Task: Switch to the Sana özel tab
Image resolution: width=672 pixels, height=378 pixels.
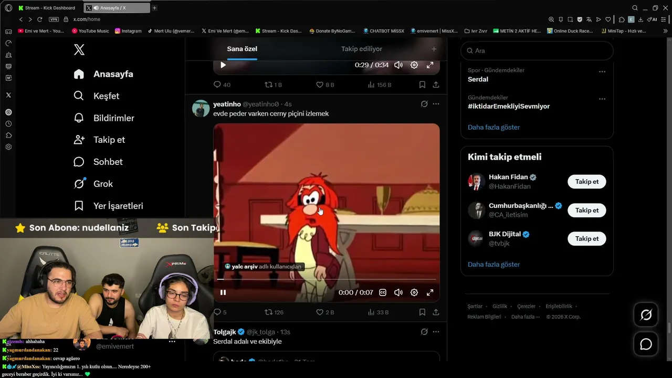Action: (242, 49)
